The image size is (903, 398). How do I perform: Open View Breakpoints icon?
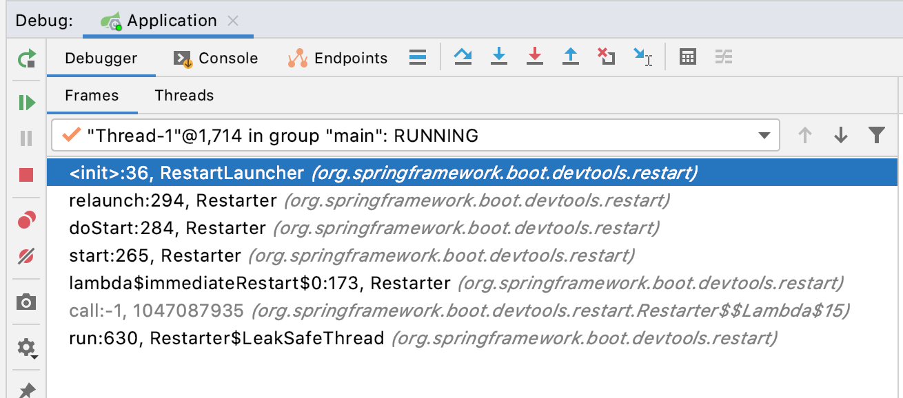(x=26, y=220)
